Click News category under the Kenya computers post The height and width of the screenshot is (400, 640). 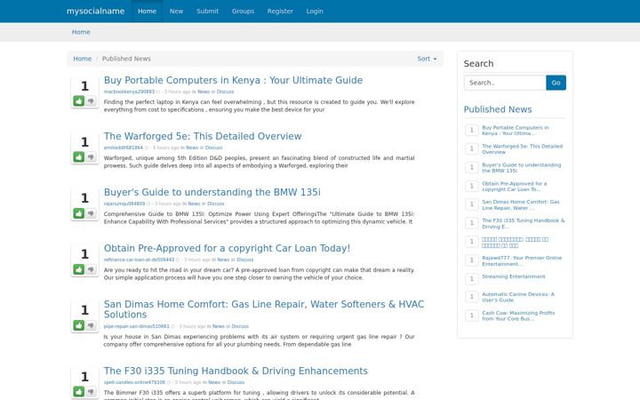(x=204, y=92)
